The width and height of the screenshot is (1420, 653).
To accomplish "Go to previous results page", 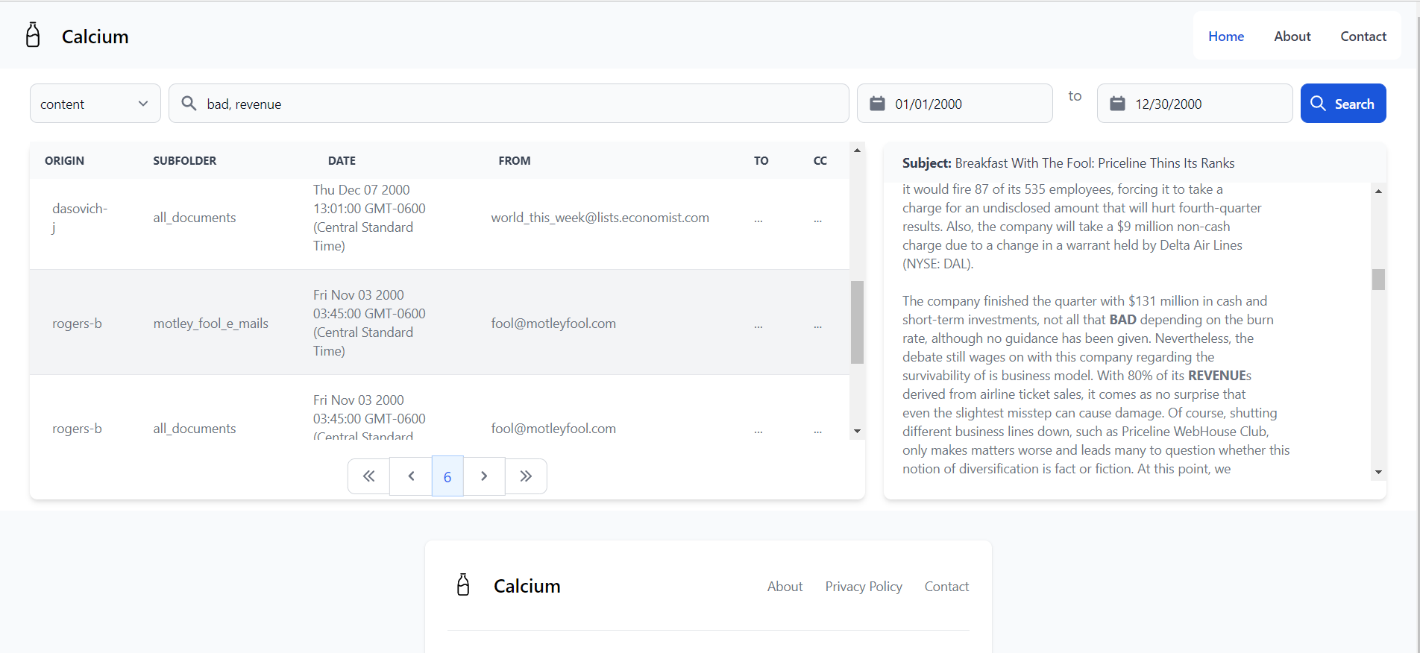I will pos(411,476).
